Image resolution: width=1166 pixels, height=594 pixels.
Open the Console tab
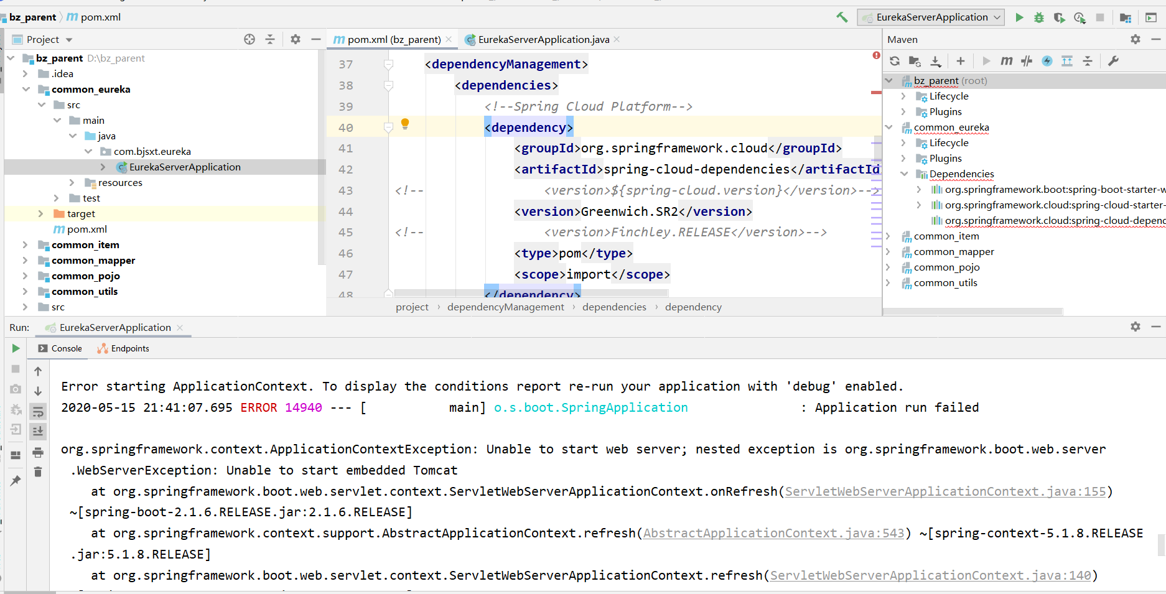(60, 348)
